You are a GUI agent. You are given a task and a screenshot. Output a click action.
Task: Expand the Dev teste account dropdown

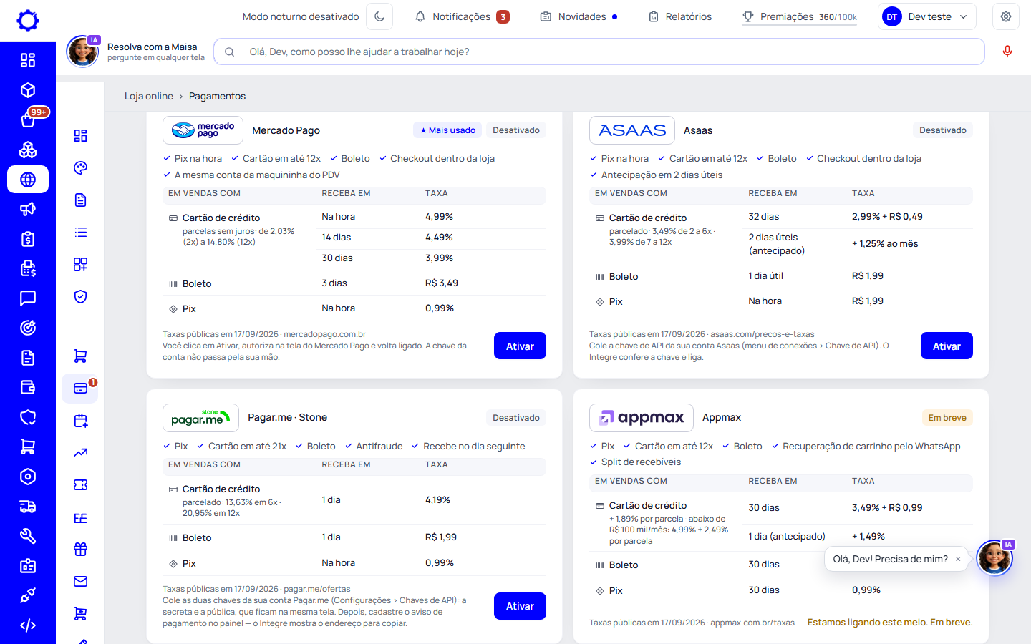(927, 16)
